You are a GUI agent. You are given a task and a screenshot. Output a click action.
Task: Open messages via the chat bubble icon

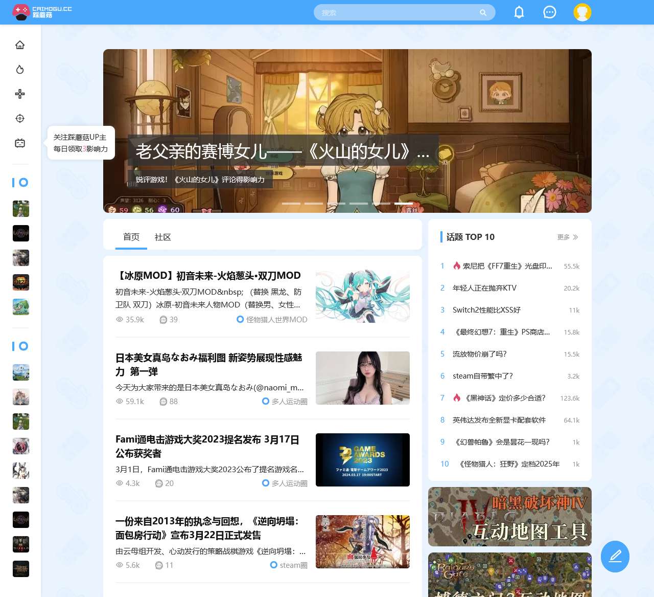click(x=550, y=12)
